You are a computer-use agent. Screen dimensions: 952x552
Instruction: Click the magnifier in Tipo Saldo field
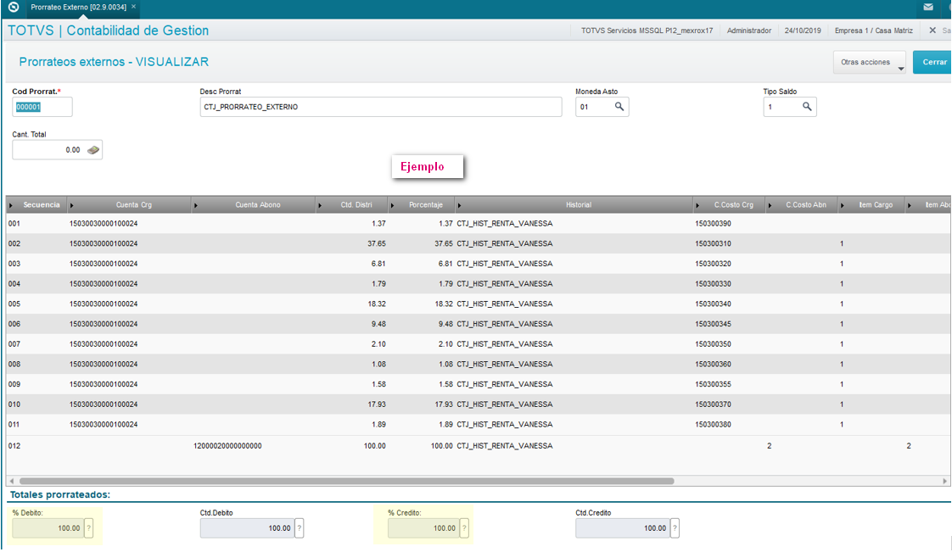tap(807, 107)
